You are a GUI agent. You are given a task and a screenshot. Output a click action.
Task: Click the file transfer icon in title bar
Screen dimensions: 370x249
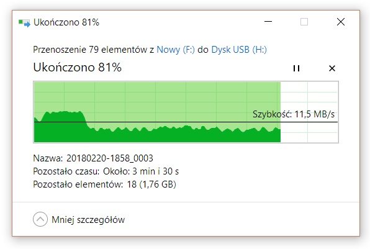24,23
